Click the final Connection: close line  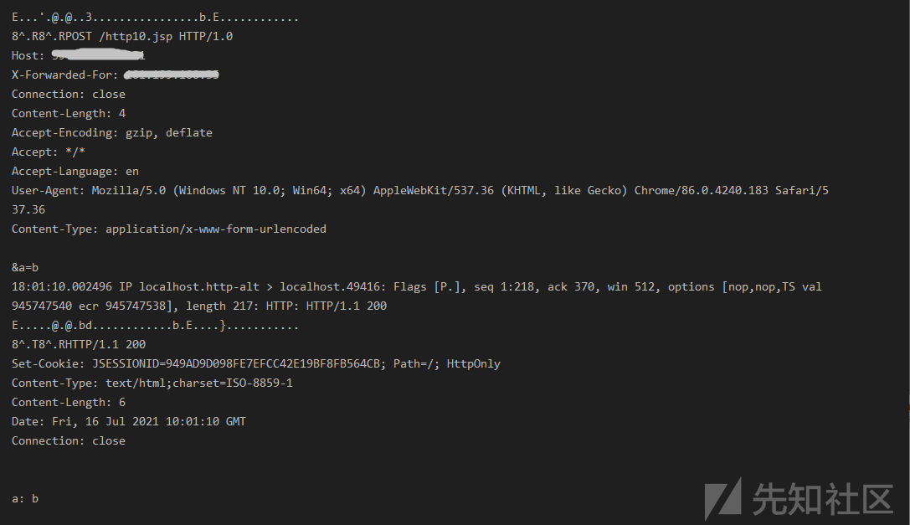click(x=69, y=440)
